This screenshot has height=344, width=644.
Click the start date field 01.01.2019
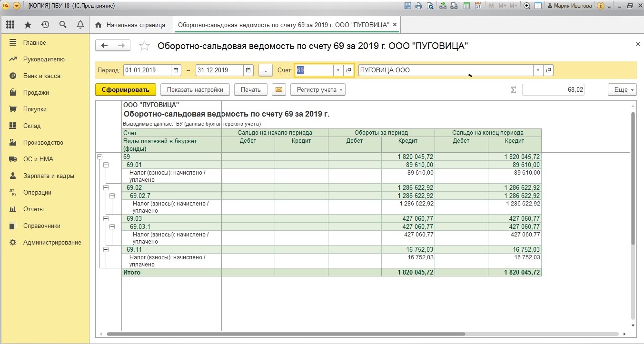coord(147,70)
